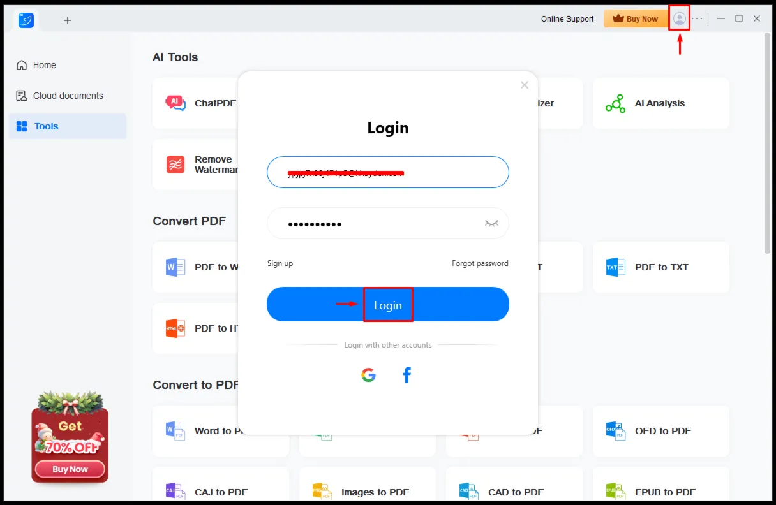Open the three-dots more options menu
The width and height of the screenshot is (776, 505).
(x=698, y=18)
